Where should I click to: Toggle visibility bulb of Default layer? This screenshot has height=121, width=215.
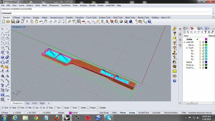pos(200,62)
